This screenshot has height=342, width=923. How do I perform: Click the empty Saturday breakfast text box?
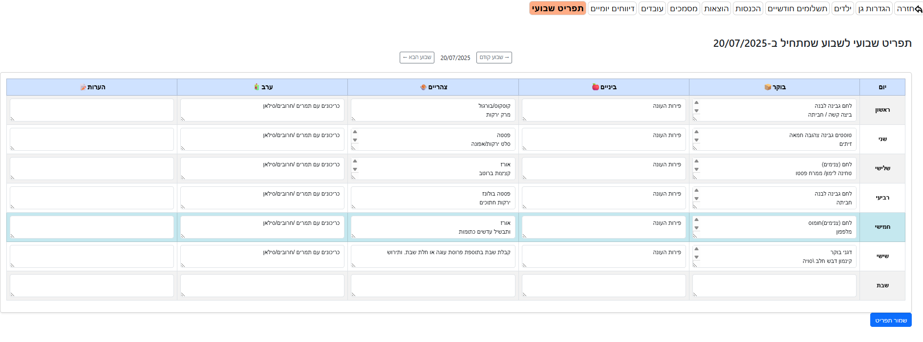point(774,285)
